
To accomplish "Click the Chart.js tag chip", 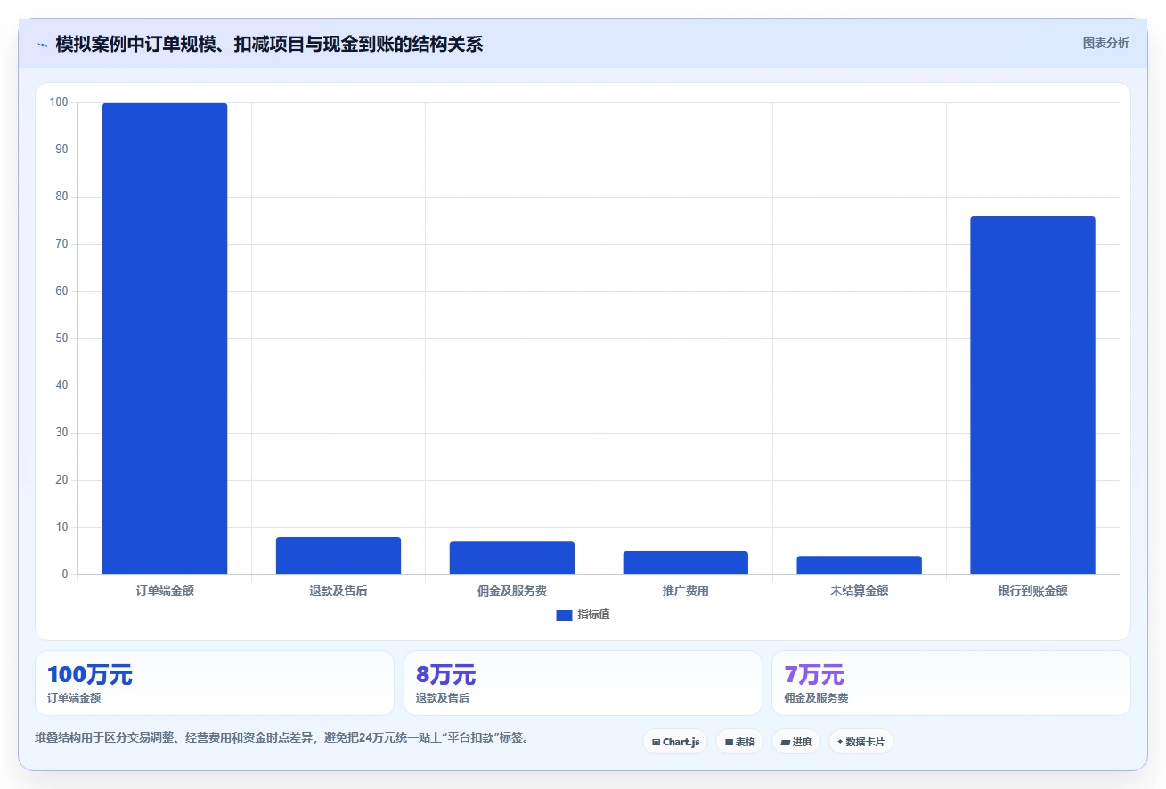I will 675,742.
